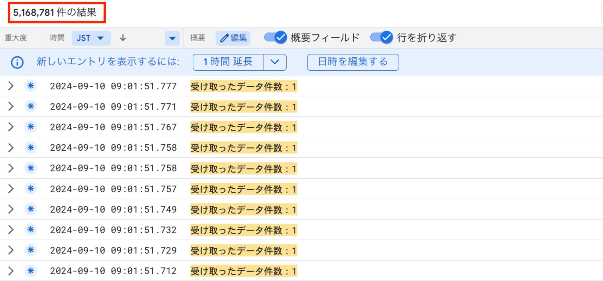Click severity icon of 09:01:51.767 entry
This screenshot has height=281, width=603.
pos(31,127)
